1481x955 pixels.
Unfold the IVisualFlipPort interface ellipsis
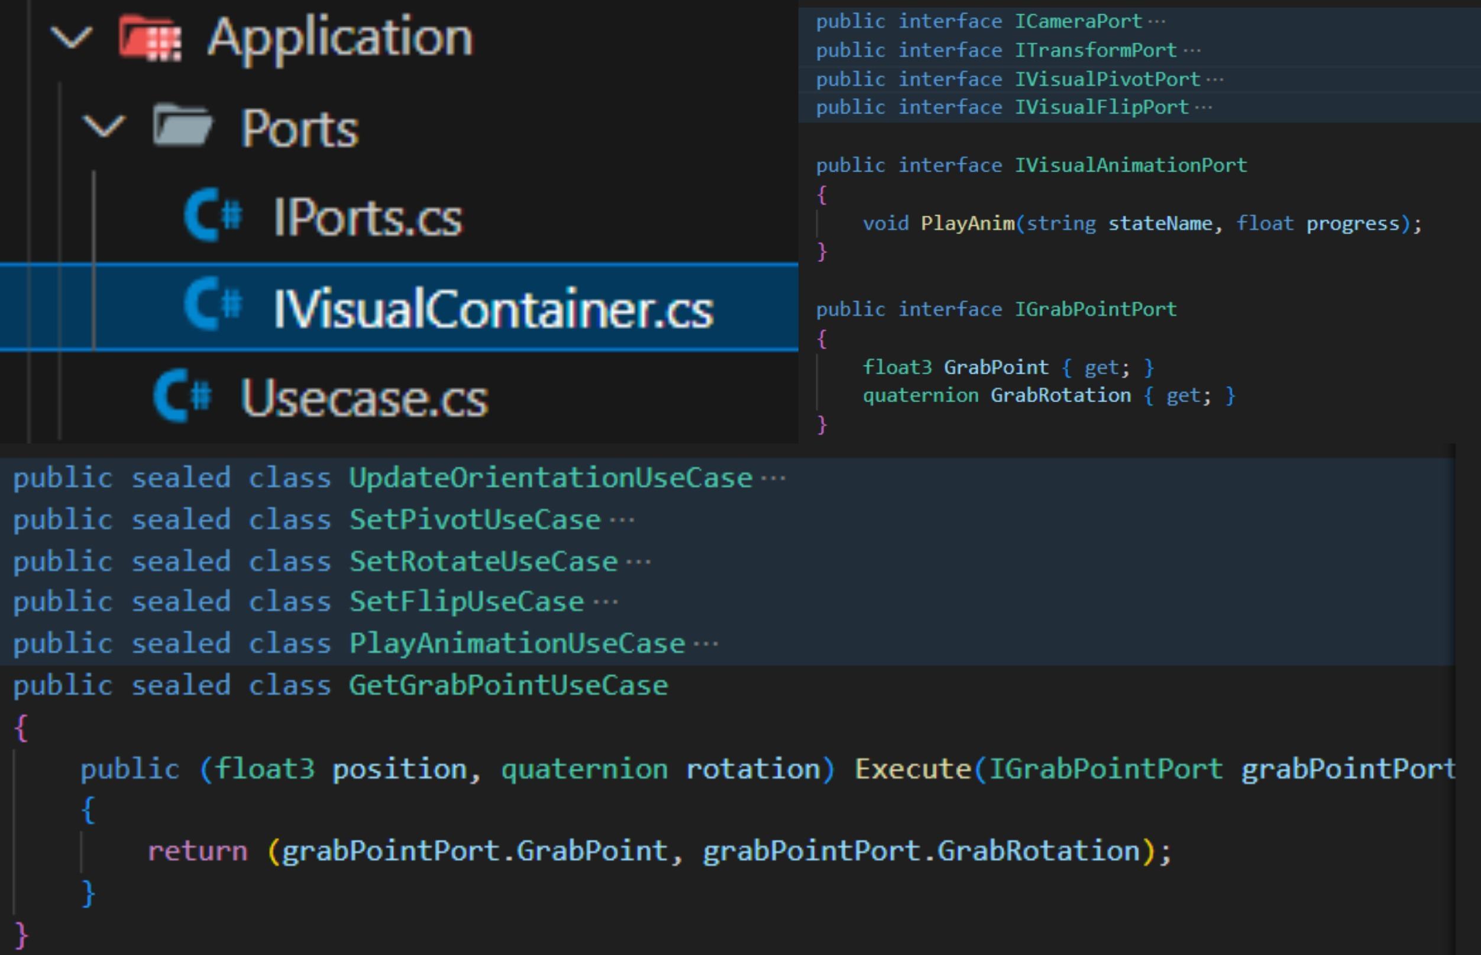pos(1203,107)
